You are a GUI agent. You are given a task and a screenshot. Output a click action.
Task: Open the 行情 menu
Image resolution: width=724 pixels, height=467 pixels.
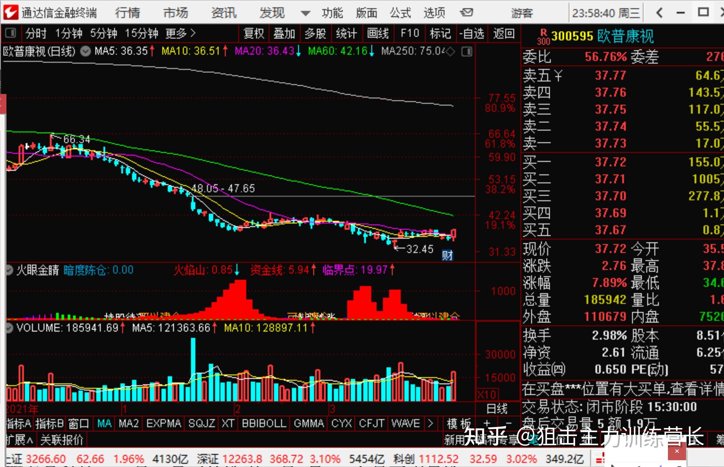click(128, 13)
